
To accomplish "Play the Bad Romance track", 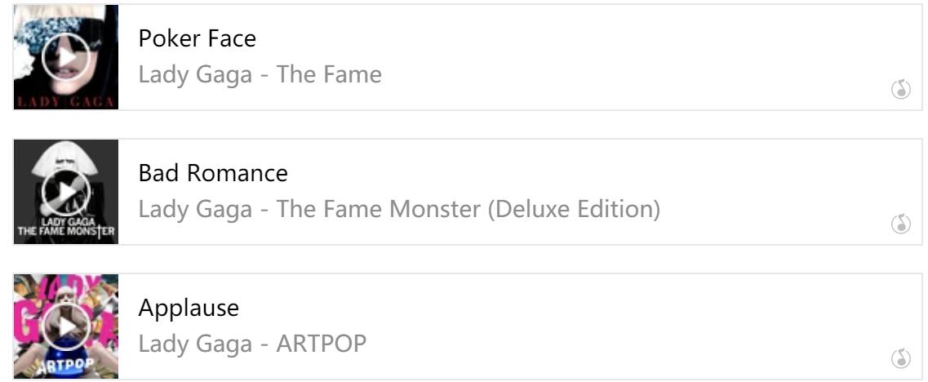I will coord(65,192).
